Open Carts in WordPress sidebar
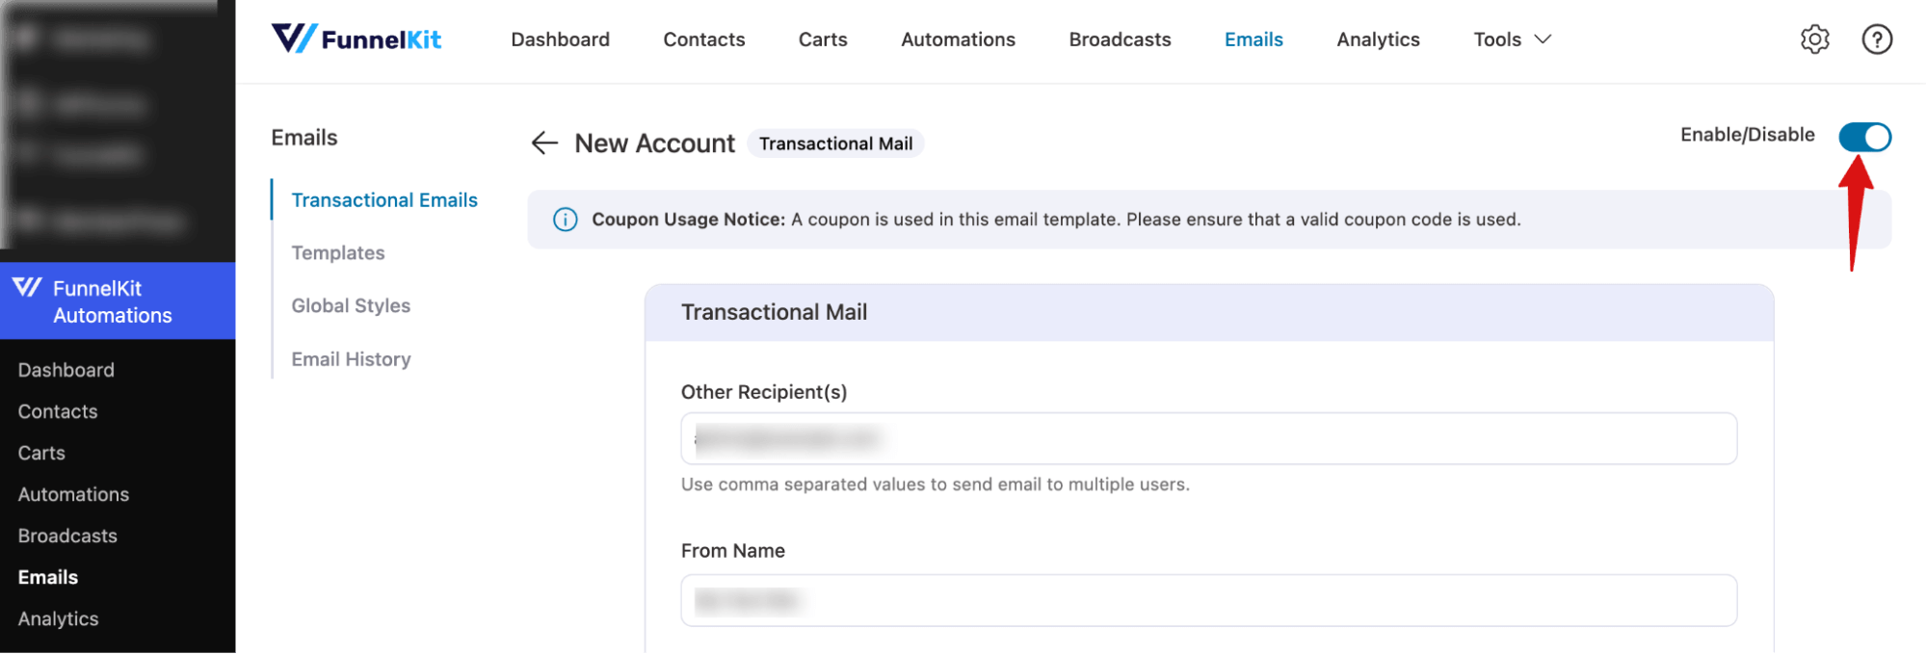This screenshot has height=654, width=1926. coord(41,453)
